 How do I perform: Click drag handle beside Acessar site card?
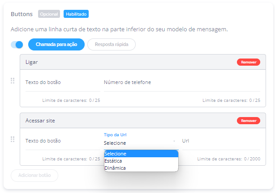tap(13, 139)
